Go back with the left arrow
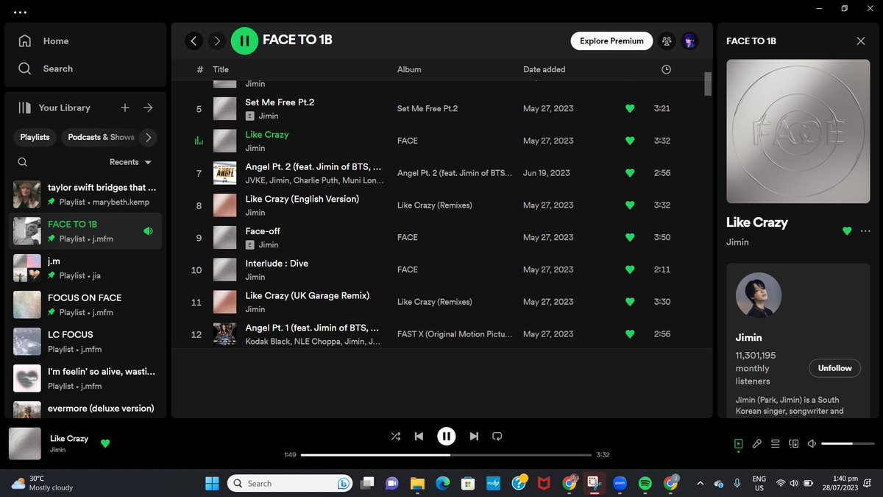 tap(194, 41)
